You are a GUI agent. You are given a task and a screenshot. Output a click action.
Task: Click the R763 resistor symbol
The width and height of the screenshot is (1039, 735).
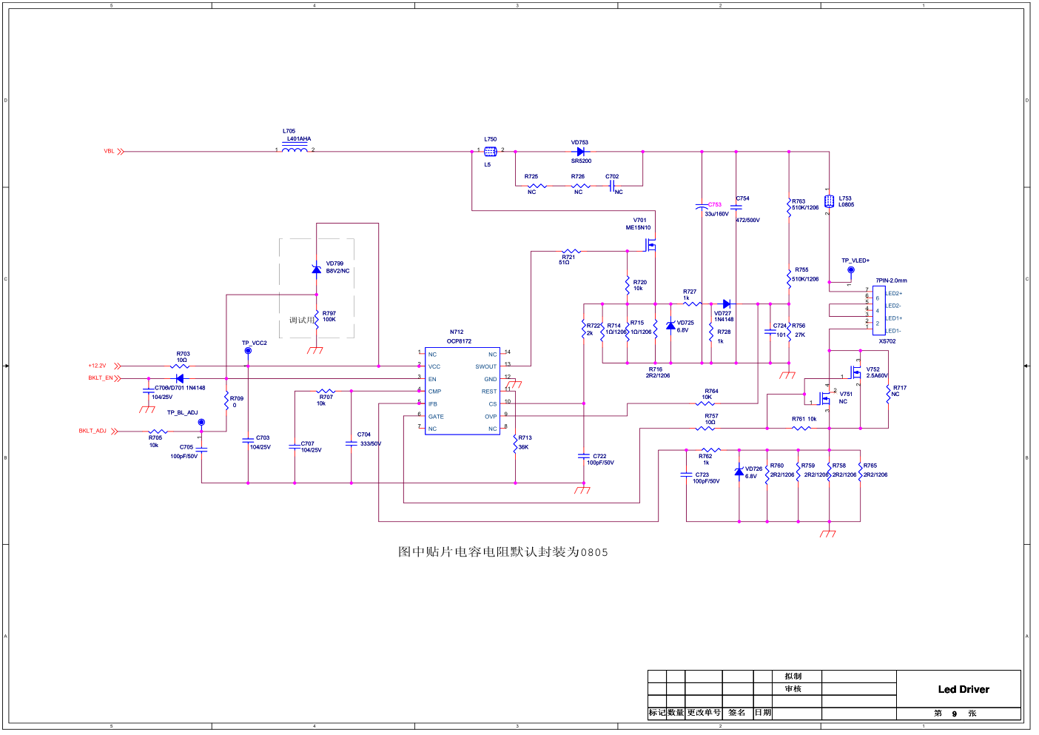[789, 207]
